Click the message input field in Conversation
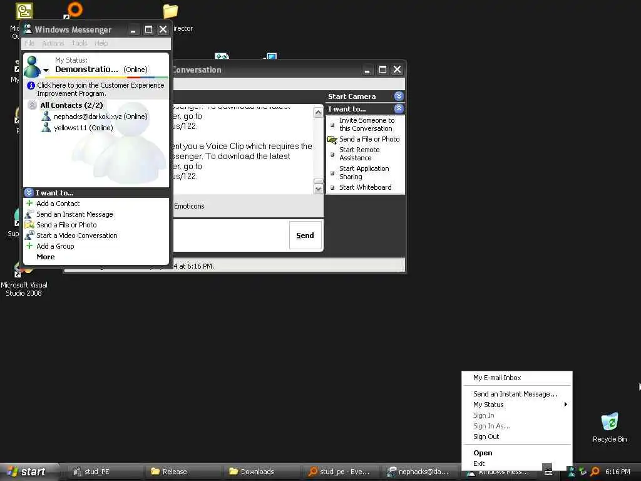 230,235
